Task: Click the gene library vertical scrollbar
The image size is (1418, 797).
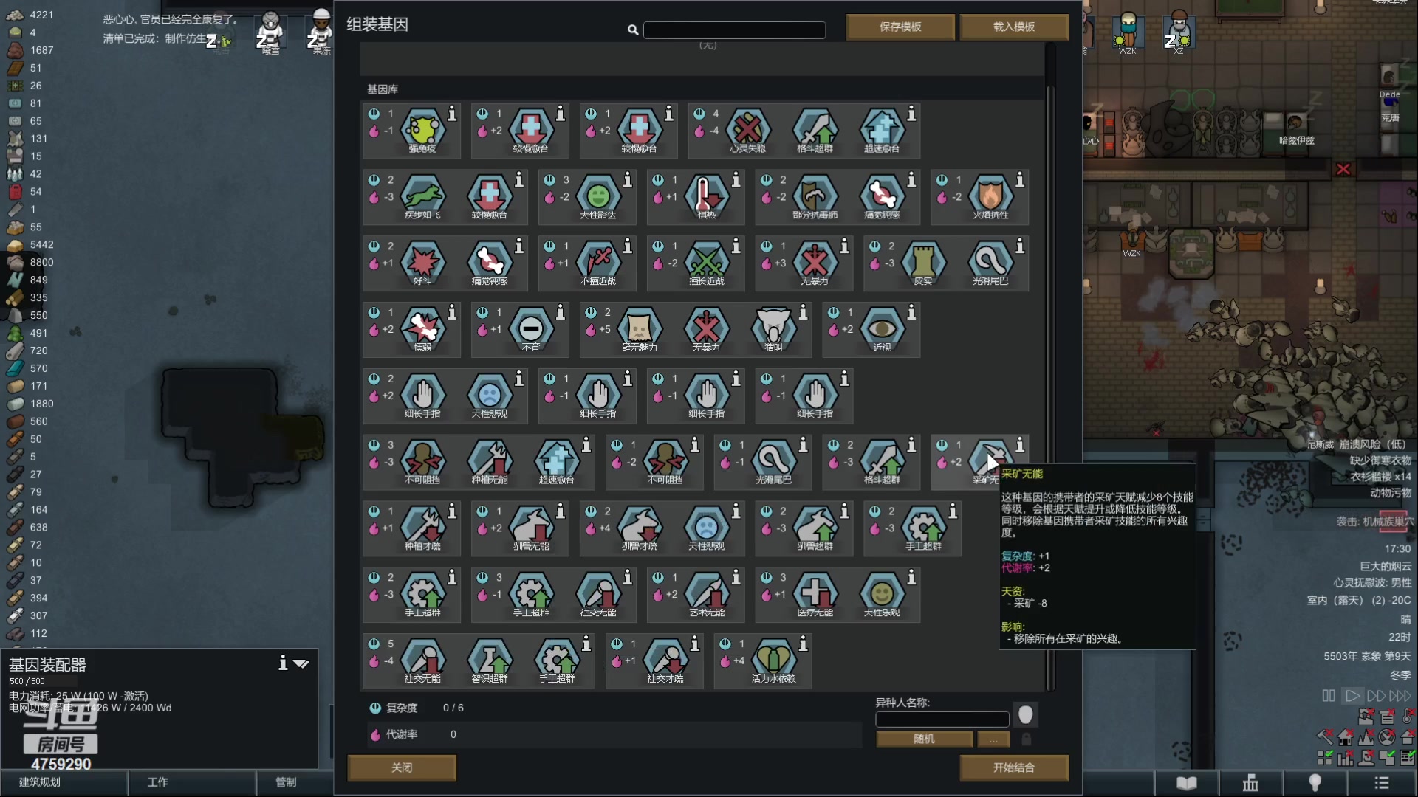Action: pos(1050,387)
